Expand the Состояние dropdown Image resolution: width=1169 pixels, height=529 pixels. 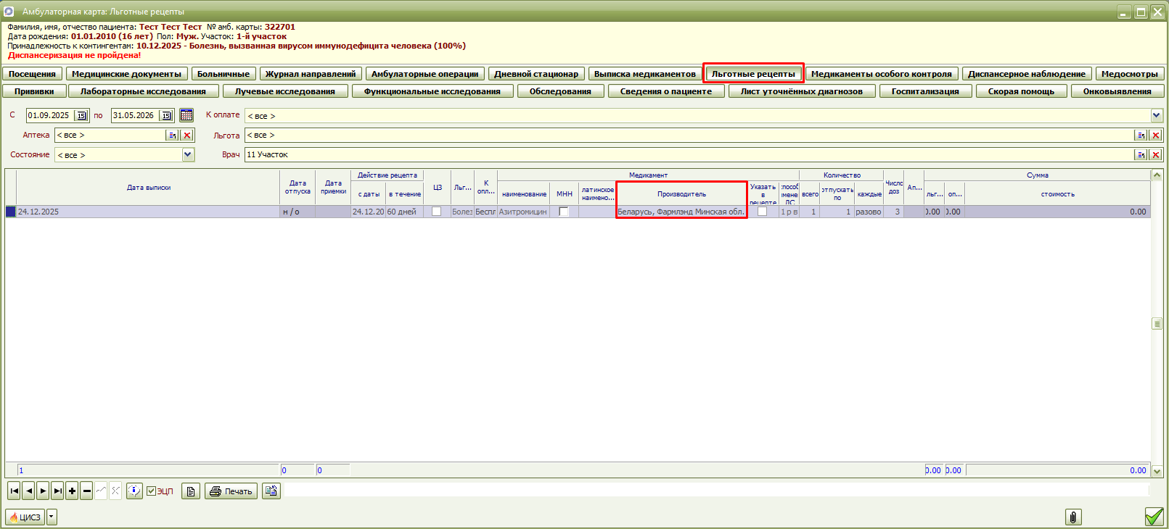tap(188, 154)
